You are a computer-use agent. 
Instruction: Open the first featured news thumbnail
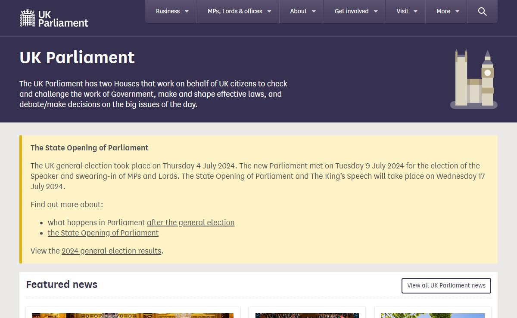[133, 315]
